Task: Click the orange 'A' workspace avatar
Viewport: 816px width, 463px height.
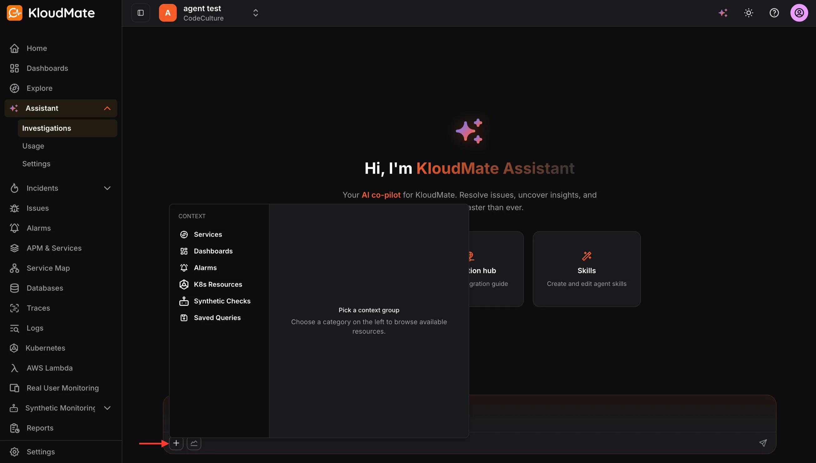Action: (x=168, y=13)
